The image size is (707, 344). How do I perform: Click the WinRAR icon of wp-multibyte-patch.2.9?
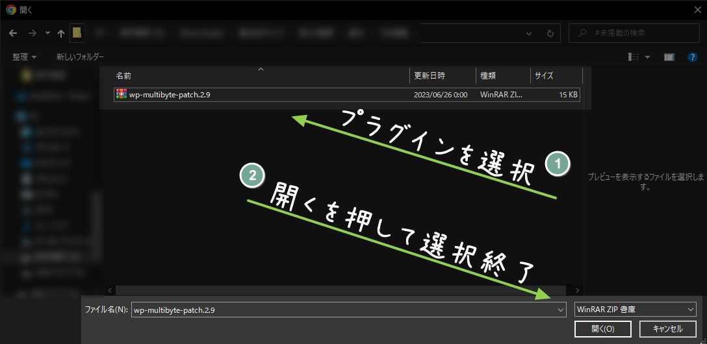122,94
